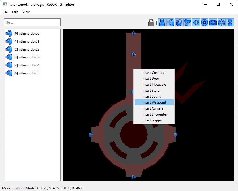238x191 pixels.
Task: Toggle creature visibility icon in toolbar
Action: [162, 22]
